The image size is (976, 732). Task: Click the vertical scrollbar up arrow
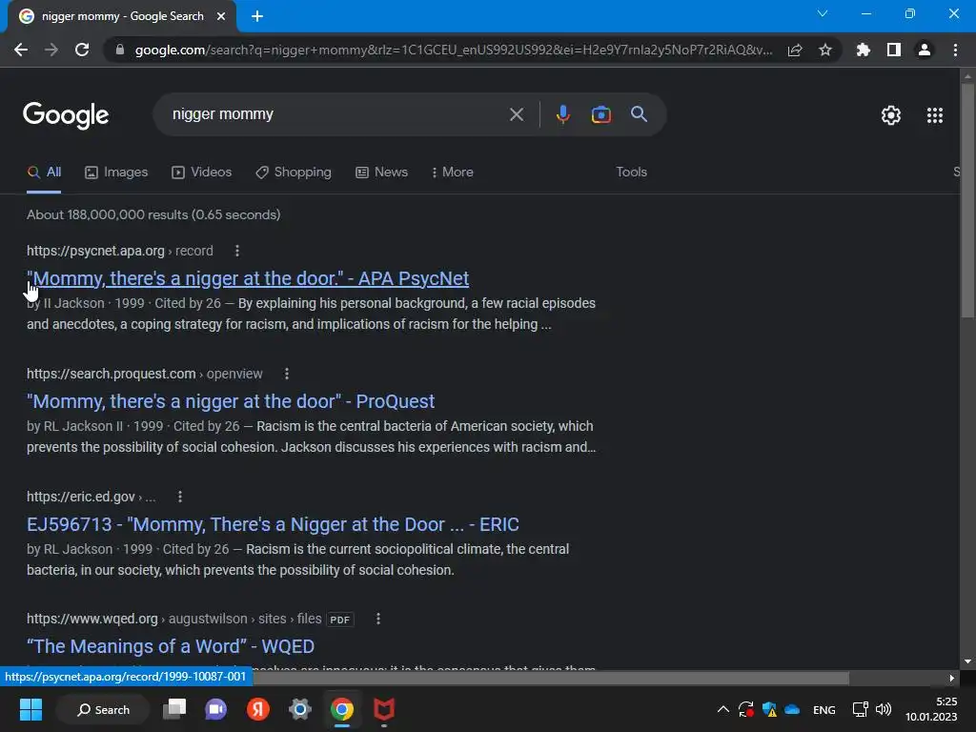pos(967,76)
